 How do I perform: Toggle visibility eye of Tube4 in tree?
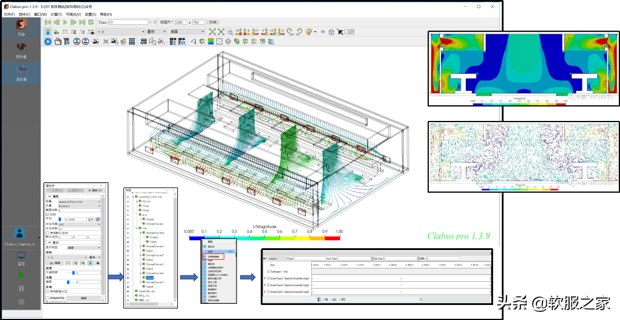[x=128, y=277]
